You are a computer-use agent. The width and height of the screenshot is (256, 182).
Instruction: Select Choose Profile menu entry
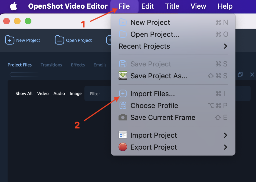[x=173, y=105]
